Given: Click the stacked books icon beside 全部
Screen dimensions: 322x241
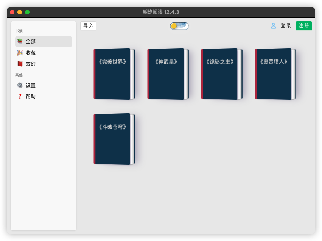Looking at the screenshot, I should tap(20, 41).
